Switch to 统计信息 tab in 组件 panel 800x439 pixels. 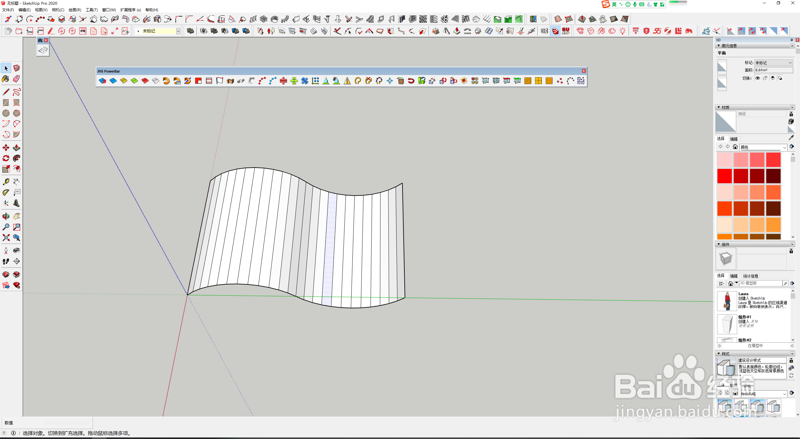pyautogui.click(x=751, y=276)
